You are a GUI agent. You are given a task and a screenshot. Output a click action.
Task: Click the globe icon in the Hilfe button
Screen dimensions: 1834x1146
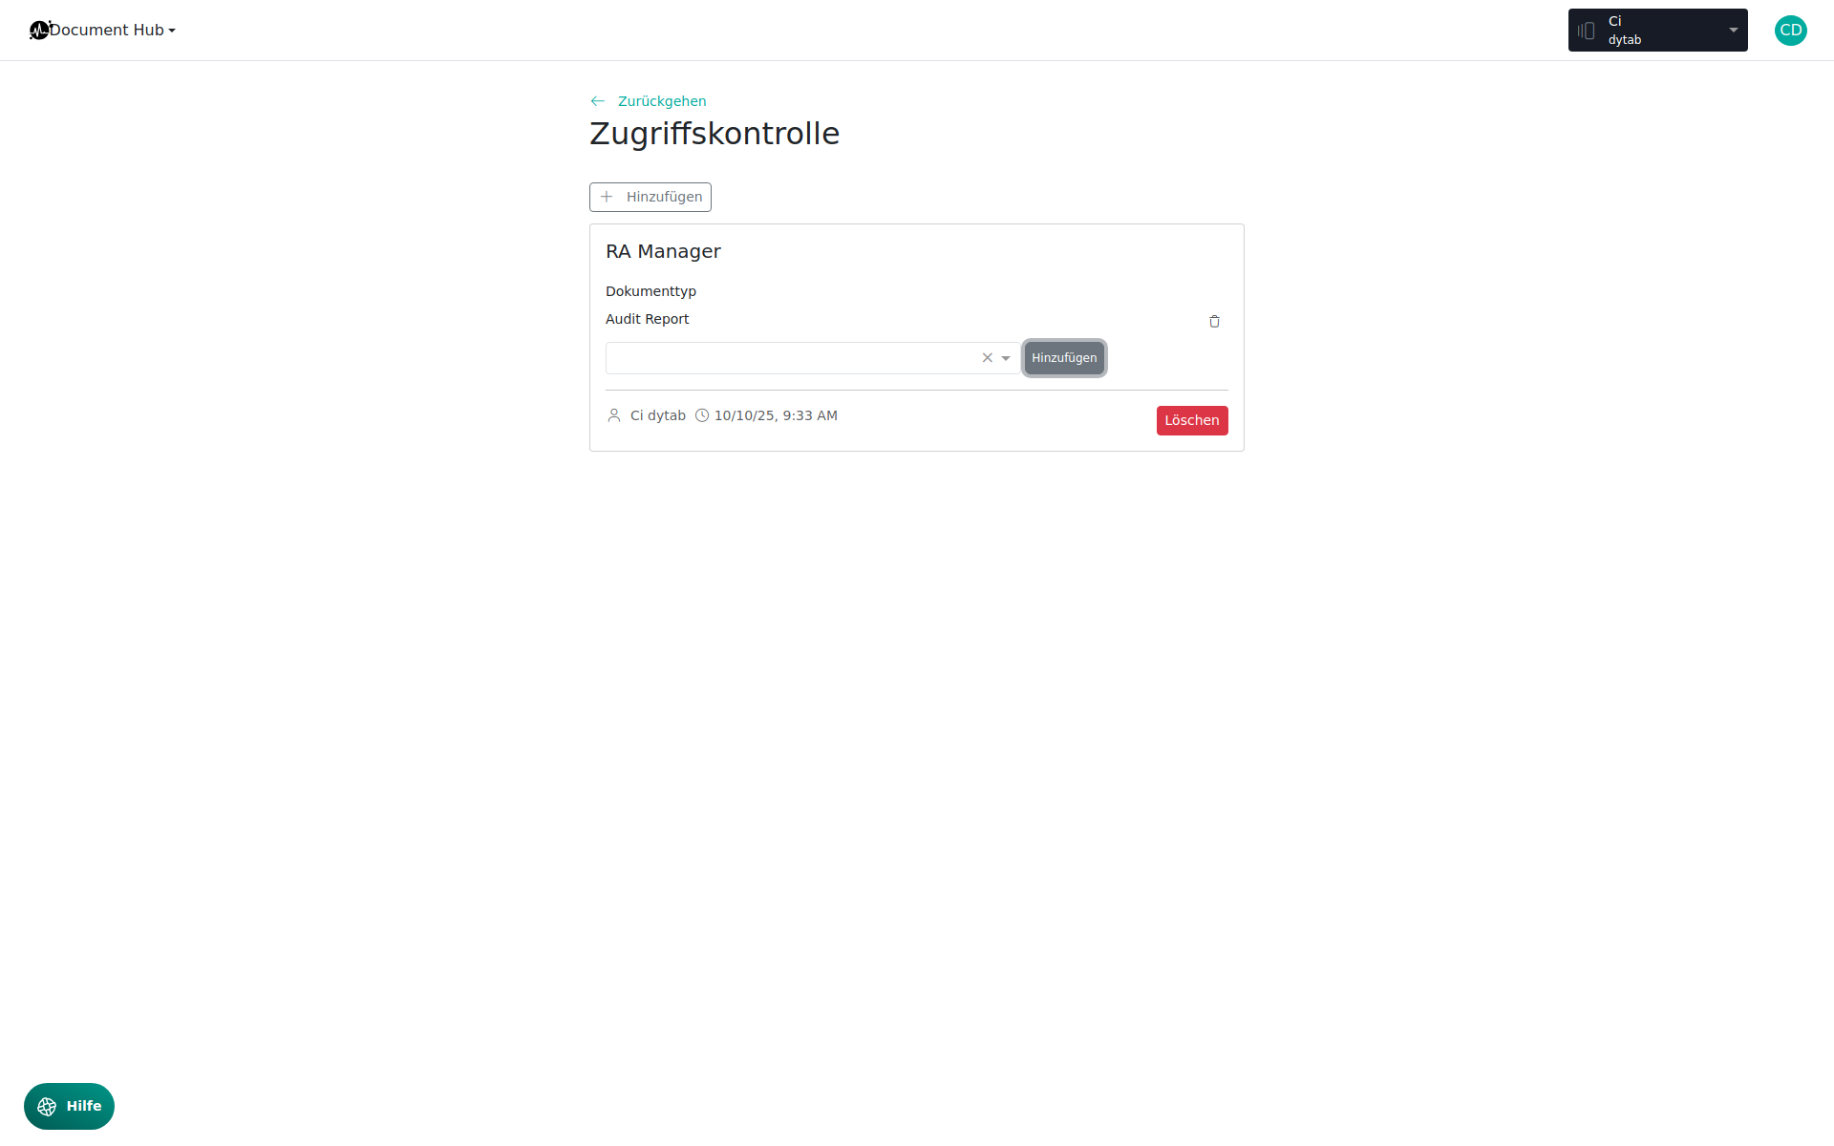(47, 1107)
